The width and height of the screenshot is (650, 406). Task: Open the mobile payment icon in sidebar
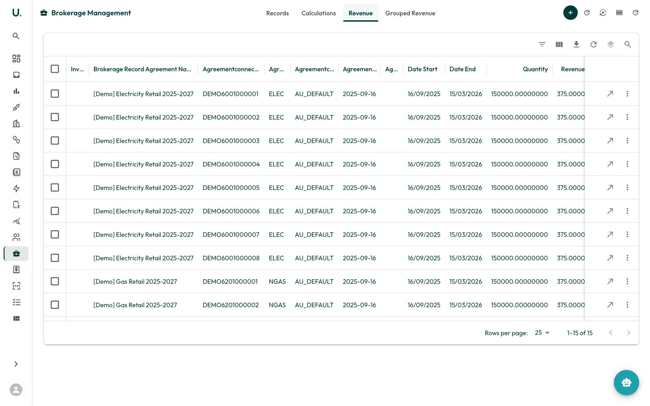[16, 205]
